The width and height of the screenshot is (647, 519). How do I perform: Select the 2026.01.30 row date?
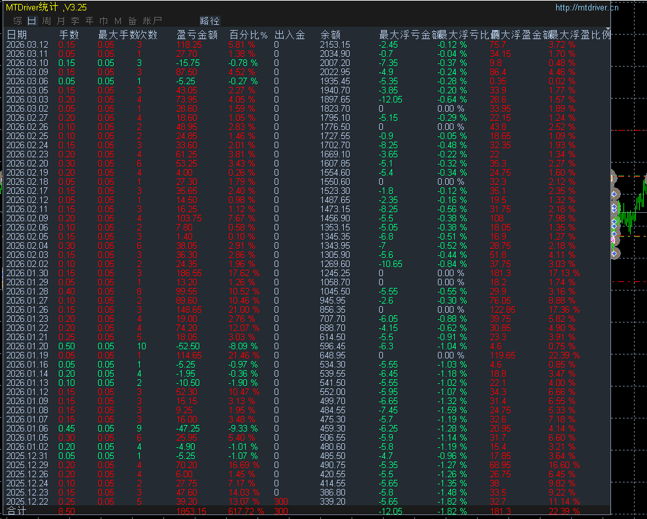pyautogui.click(x=27, y=273)
